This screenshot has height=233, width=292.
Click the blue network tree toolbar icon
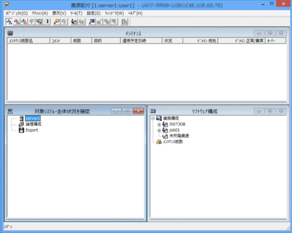coord(9,22)
